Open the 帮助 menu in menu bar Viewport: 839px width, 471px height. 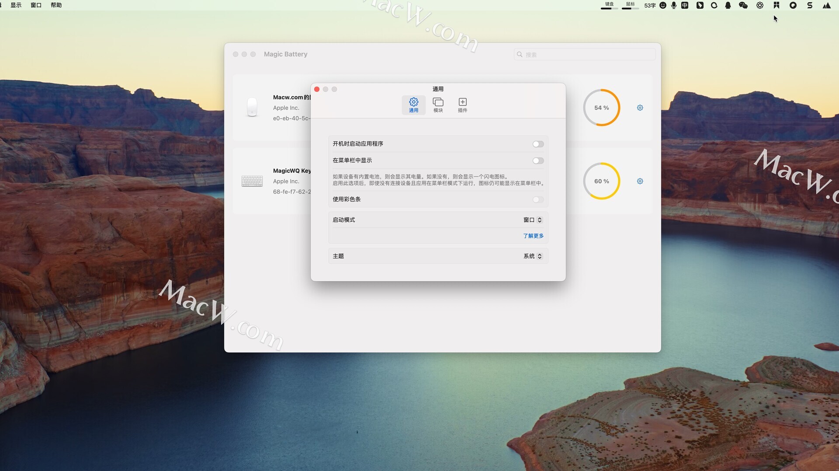click(x=56, y=5)
